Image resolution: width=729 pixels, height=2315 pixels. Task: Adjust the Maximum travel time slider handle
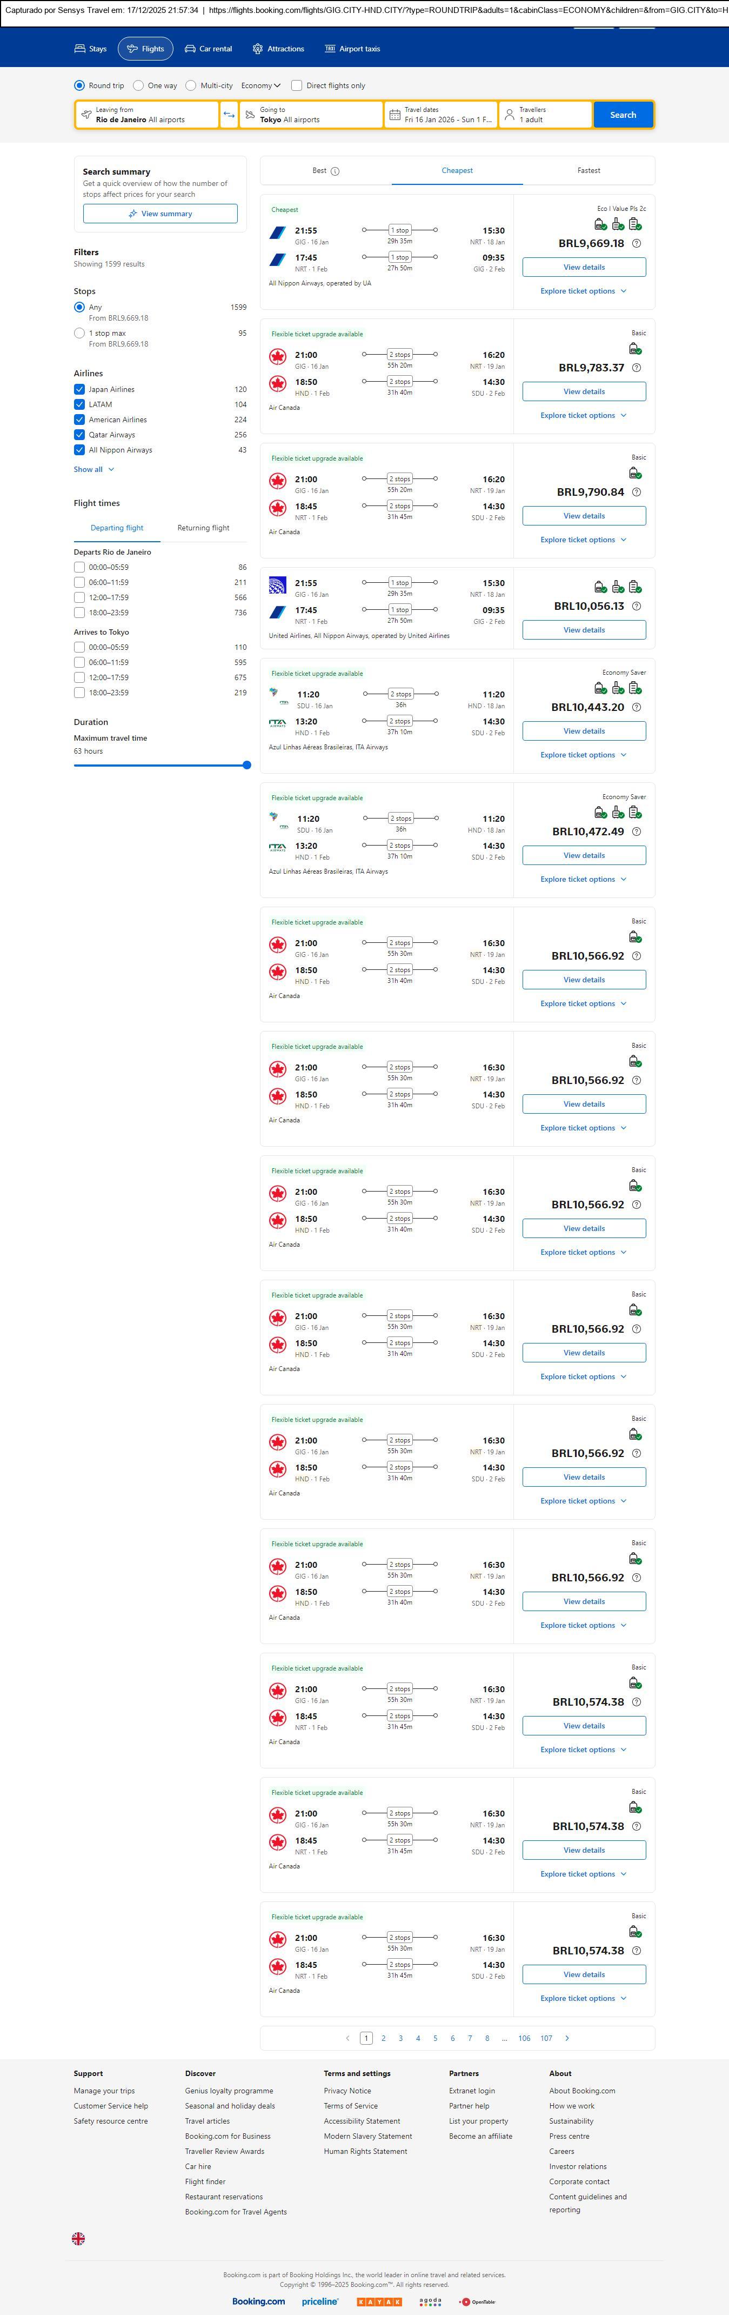pyautogui.click(x=247, y=766)
